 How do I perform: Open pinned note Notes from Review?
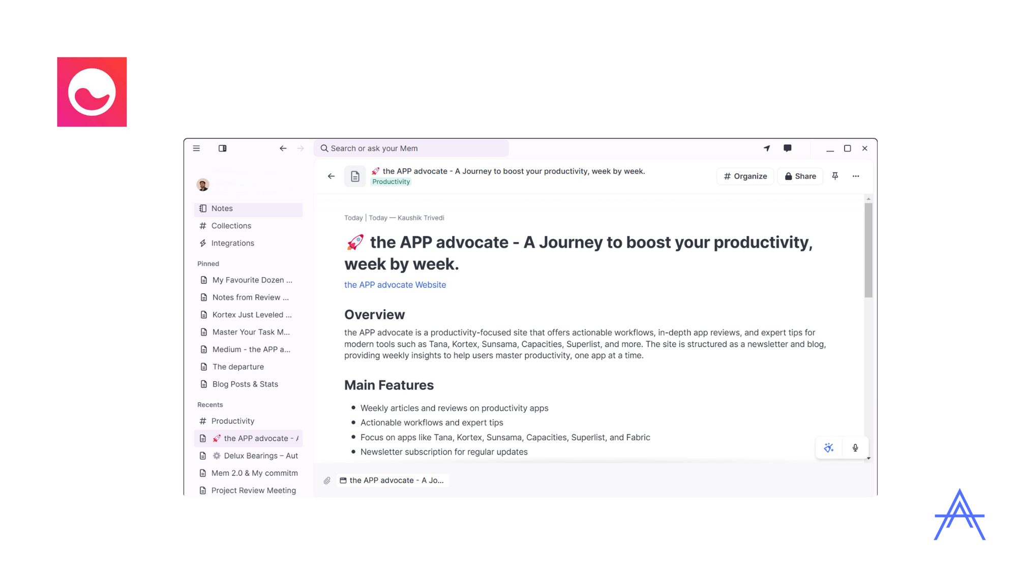(x=248, y=297)
